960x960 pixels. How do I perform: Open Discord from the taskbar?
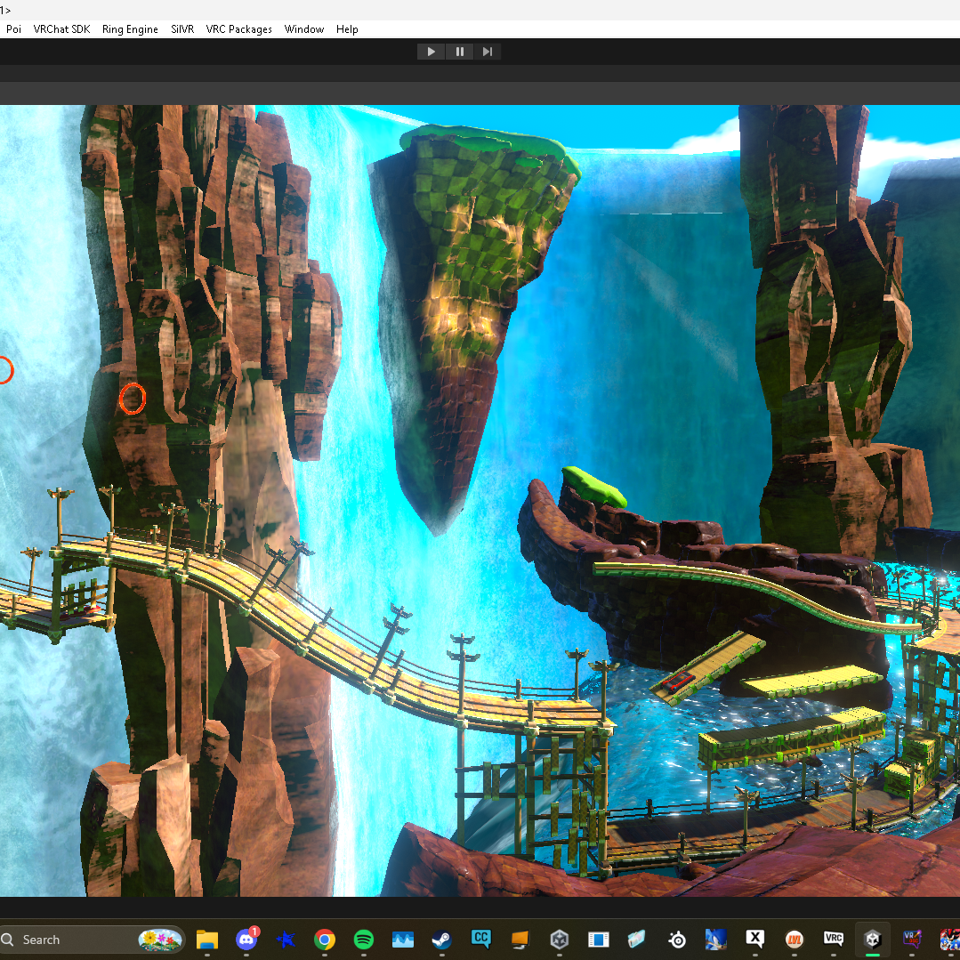pos(246,940)
